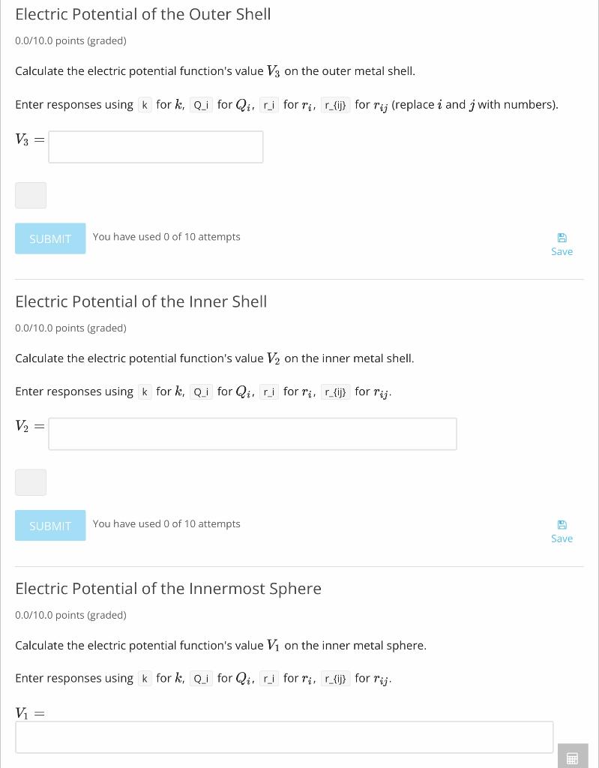Click the r_{ij} code label for the outer shell
The width and height of the screenshot is (599, 768).
(335, 105)
